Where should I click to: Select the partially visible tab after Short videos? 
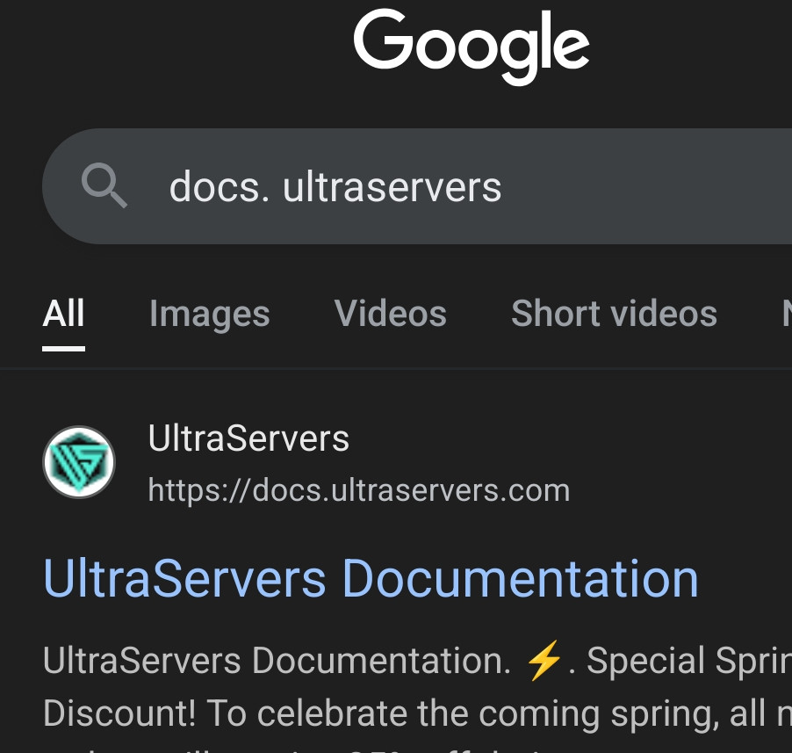pyautogui.click(x=787, y=314)
